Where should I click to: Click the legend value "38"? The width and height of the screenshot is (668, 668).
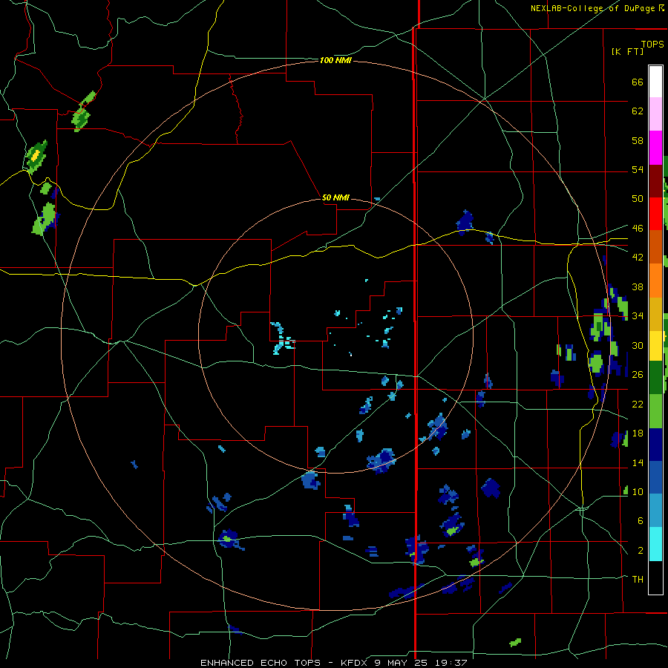(x=638, y=286)
